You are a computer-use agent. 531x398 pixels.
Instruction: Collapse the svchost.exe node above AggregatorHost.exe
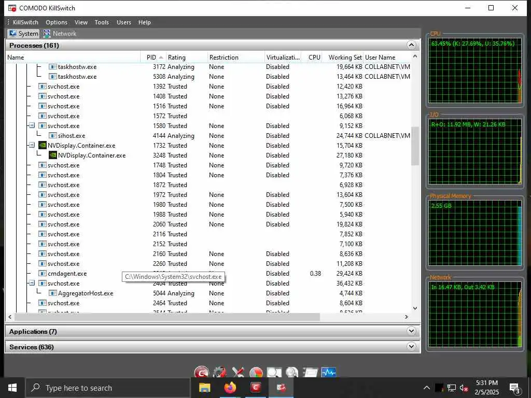point(32,283)
